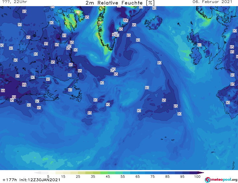Click the '90' contour label over northern Britain
238x183 pixels.
[x=199, y=45]
